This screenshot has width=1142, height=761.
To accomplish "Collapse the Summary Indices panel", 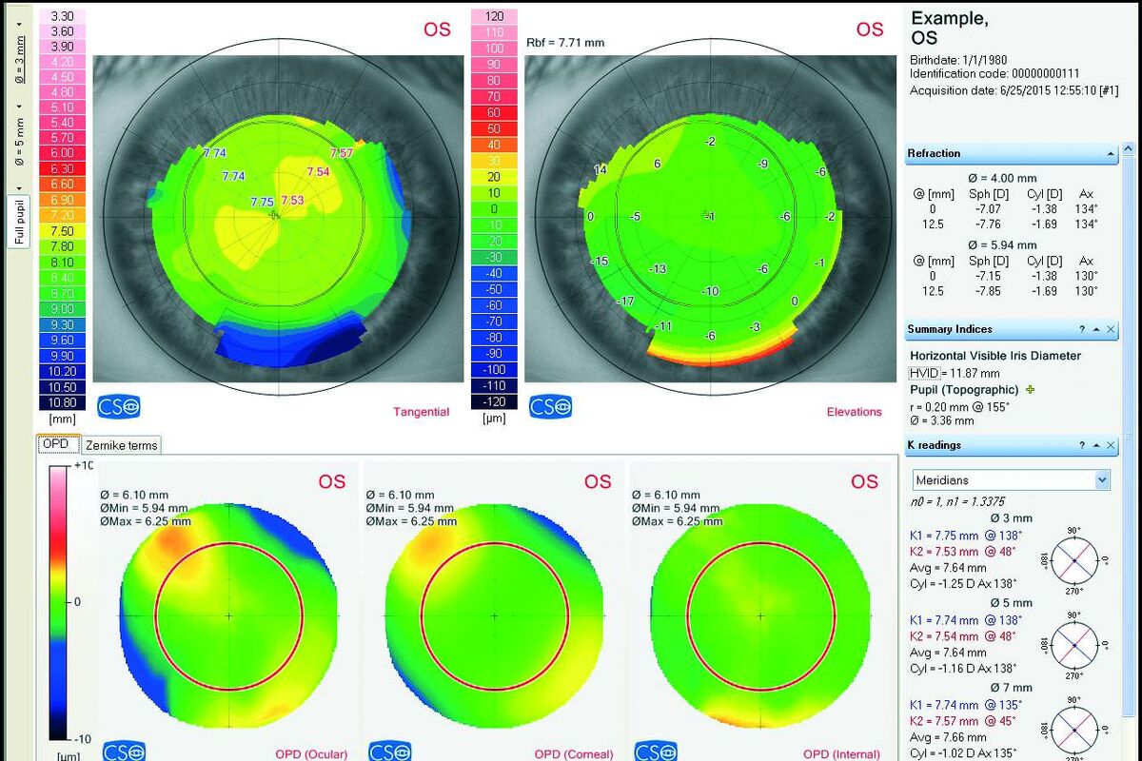I will click(1096, 329).
